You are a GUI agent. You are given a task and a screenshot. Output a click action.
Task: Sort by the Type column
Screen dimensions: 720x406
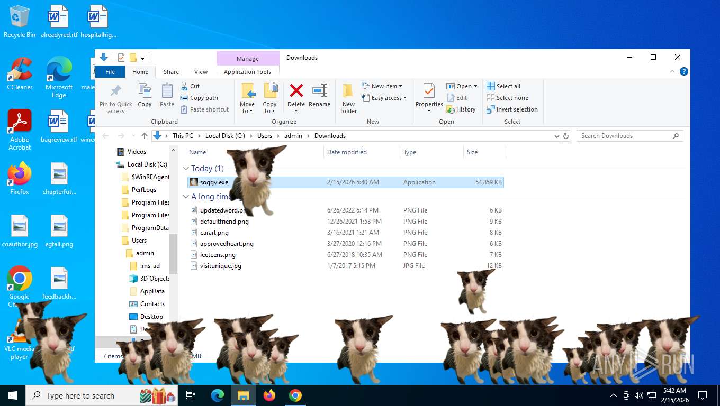[410, 152]
